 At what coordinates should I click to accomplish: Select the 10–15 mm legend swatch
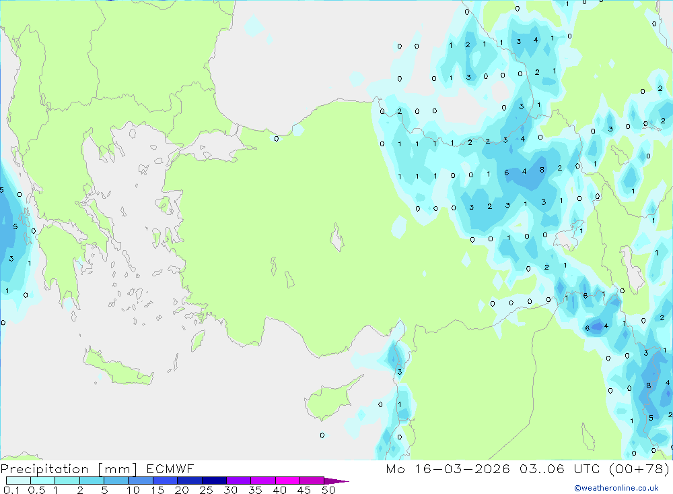click(x=141, y=481)
